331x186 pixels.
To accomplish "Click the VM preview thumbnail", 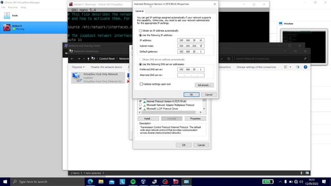I will [304, 47].
